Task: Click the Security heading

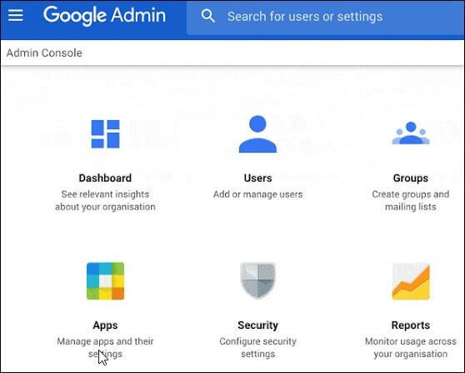Action: [x=257, y=325]
